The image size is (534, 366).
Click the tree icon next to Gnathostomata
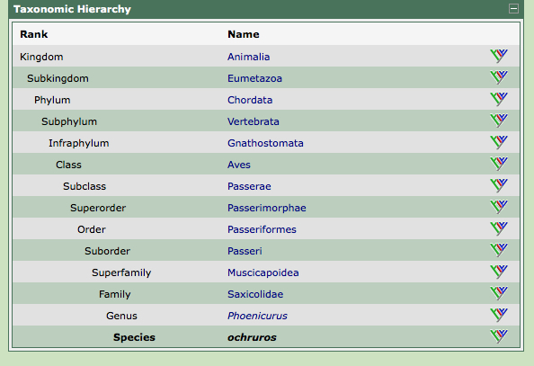pyautogui.click(x=499, y=142)
